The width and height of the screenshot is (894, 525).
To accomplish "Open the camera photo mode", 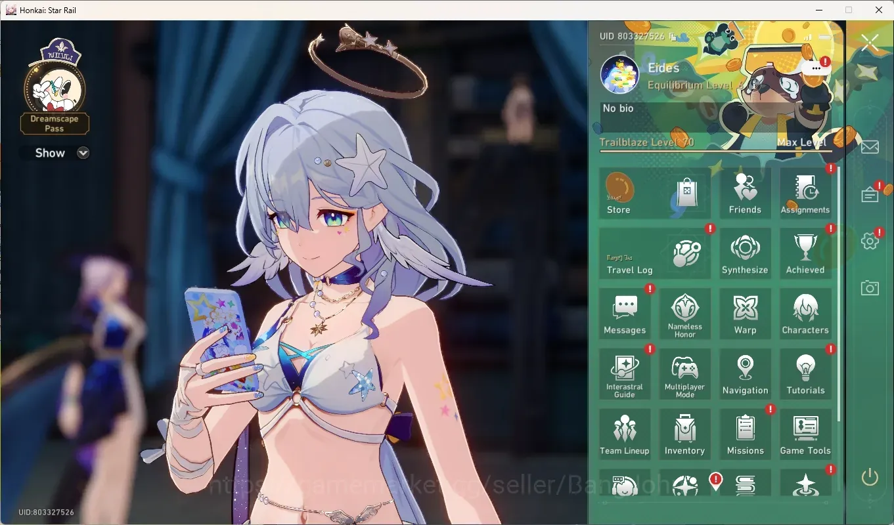I will pos(870,287).
